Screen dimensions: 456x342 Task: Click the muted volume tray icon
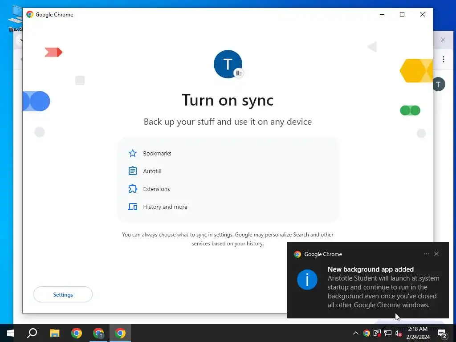(398, 333)
